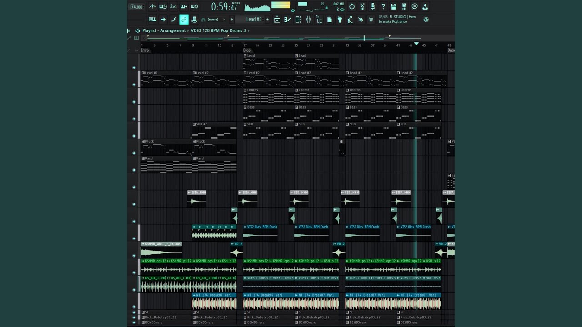Open the audio editor scissors icon
The width and height of the screenshot is (582, 327).
(362, 6)
